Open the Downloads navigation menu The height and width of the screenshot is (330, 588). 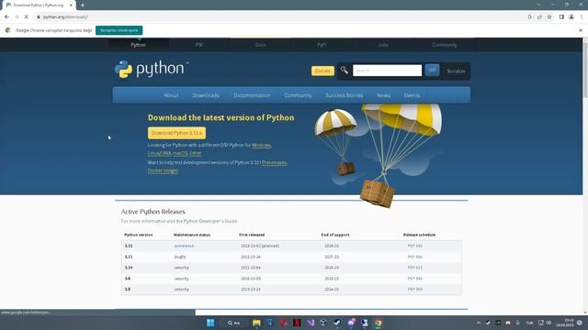206,95
